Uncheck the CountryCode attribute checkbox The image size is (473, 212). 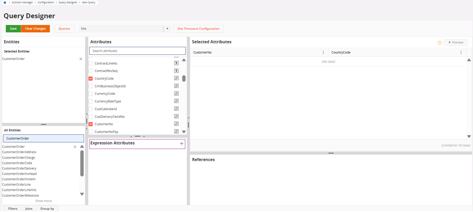pos(91,79)
